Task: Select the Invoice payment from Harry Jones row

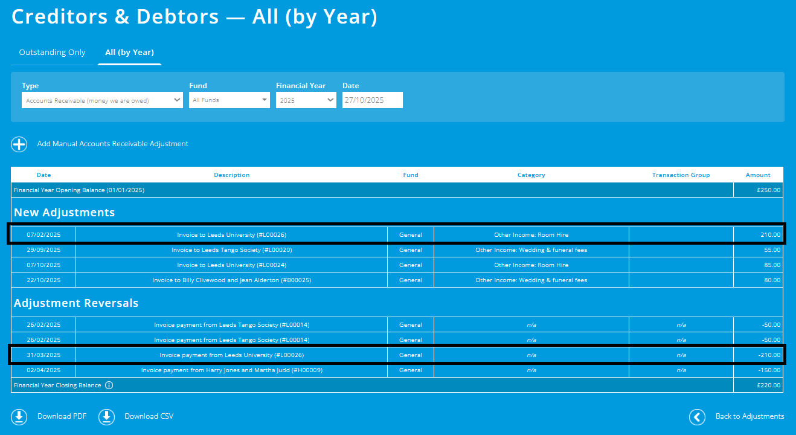Action: 232,370
